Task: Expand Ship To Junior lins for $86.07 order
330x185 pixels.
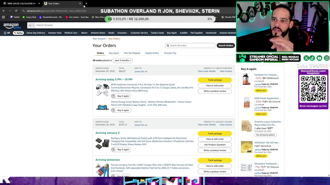Action: tap(141, 72)
